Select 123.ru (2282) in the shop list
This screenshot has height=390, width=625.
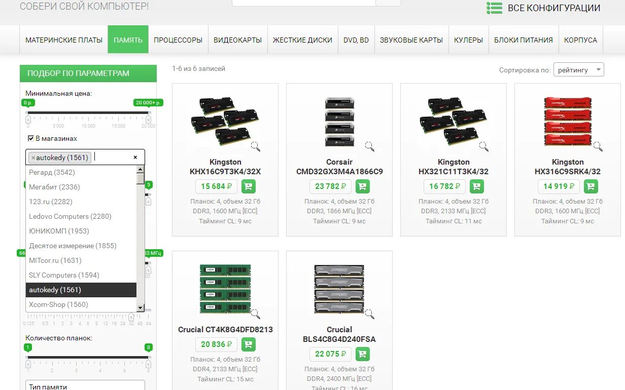[81, 202]
